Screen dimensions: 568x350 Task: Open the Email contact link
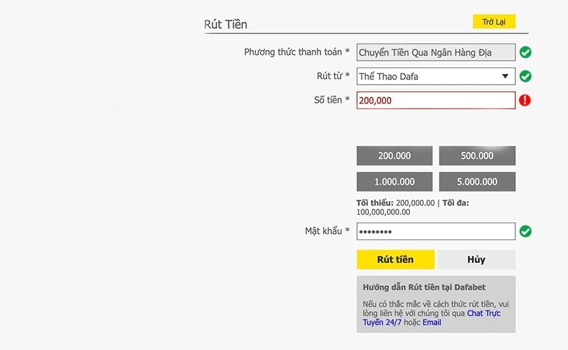pos(432,323)
